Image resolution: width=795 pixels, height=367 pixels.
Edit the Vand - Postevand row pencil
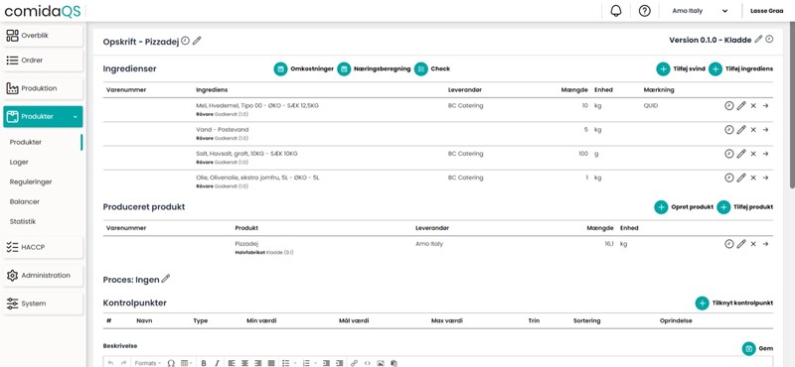pos(741,130)
